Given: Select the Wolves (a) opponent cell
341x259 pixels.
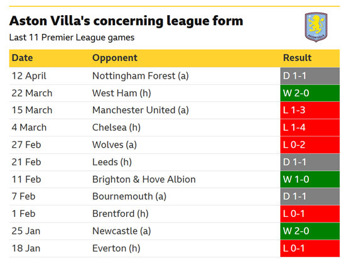Looking at the screenshot, I should point(115,145).
